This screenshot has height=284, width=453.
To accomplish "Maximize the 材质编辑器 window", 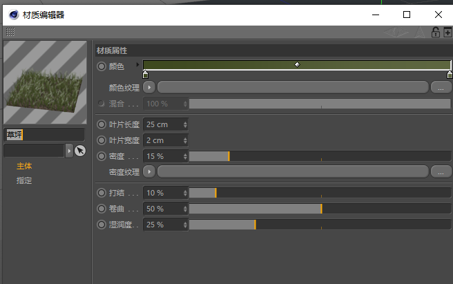I will pyautogui.click(x=407, y=15).
